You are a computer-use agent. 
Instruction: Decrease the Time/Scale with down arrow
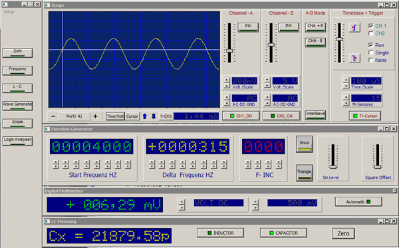click(346, 86)
